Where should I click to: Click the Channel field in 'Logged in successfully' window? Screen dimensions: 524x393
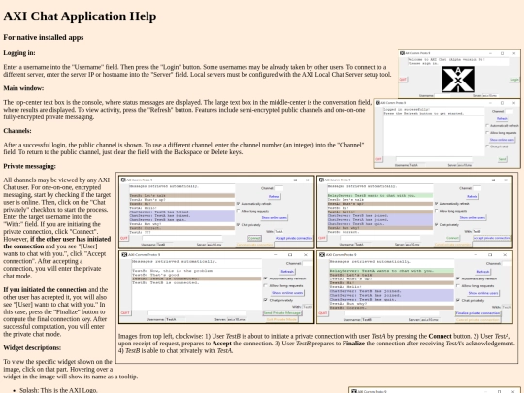(509, 111)
